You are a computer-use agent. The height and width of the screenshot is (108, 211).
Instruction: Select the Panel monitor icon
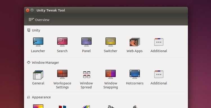tap(86, 42)
